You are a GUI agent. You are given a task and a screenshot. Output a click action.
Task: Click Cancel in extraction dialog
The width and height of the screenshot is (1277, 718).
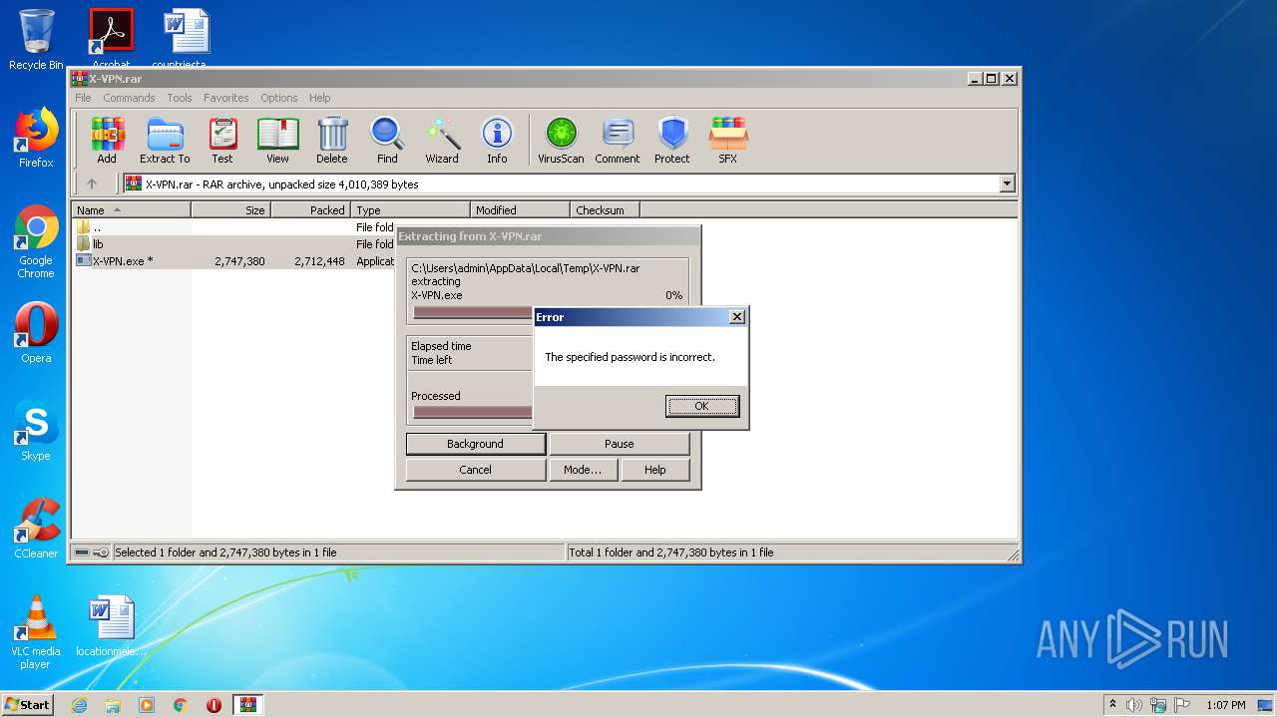coord(475,470)
